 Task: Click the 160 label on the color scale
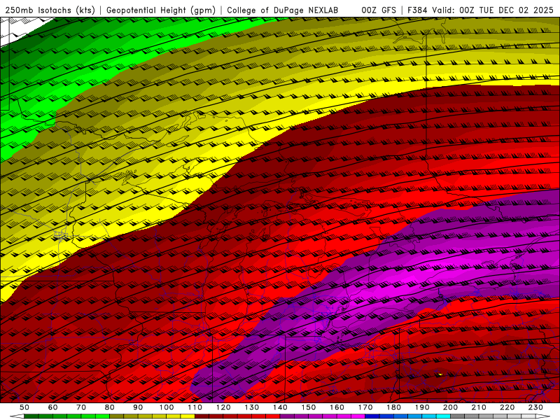pyautogui.click(x=337, y=407)
